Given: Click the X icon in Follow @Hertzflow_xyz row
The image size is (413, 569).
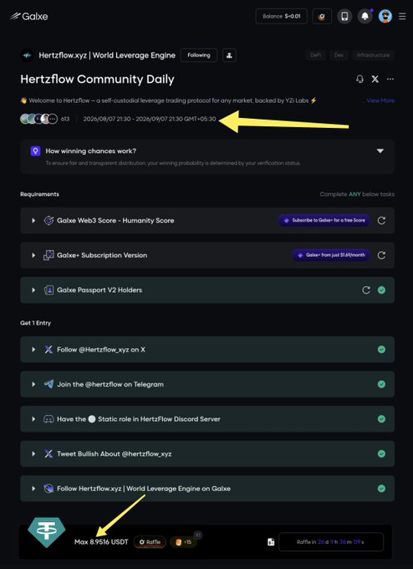Looking at the screenshot, I should (x=48, y=350).
